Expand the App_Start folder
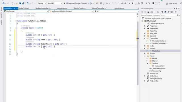Viewport: 182px width, 102px height. pyautogui.click(x=145, y=33)
